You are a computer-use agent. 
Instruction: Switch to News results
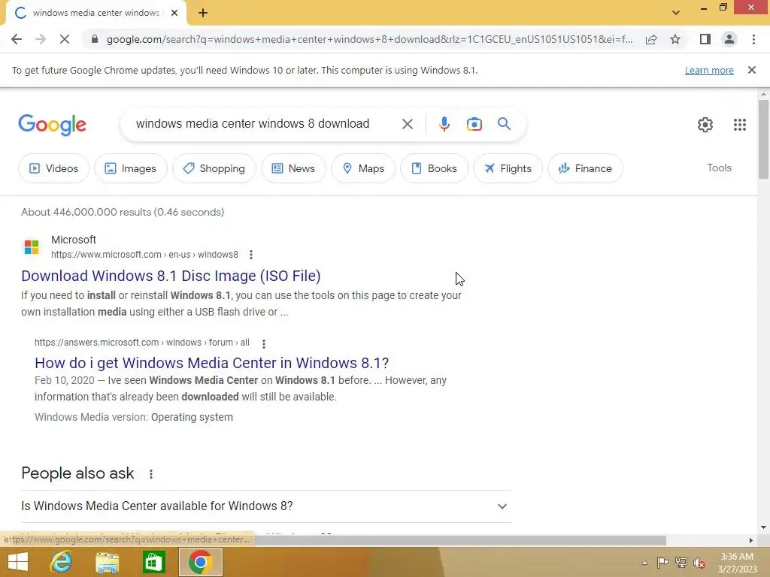pos(293,168)
